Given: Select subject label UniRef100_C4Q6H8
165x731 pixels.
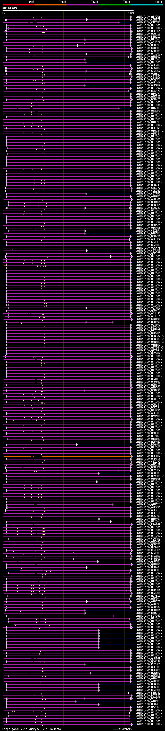Looking at the screenshot, I should [148, 51].
